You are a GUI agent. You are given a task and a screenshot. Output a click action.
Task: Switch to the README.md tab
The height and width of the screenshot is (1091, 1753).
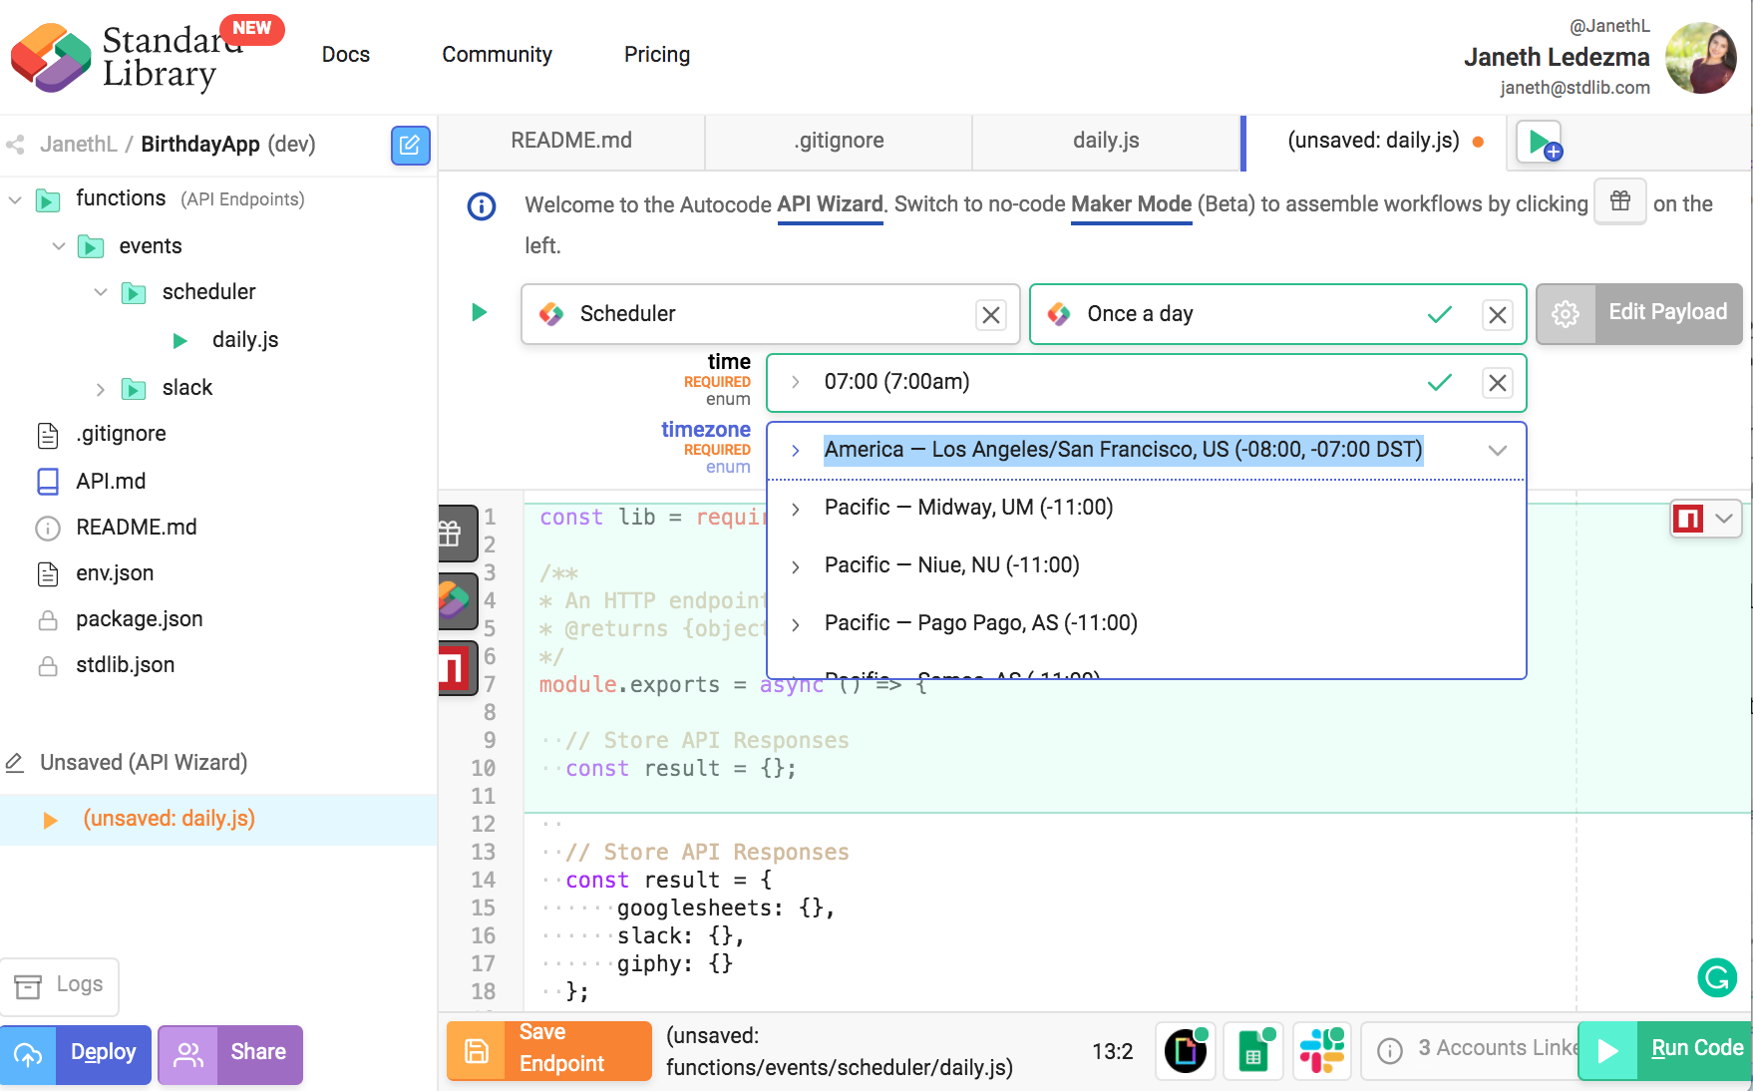(571, 142)
